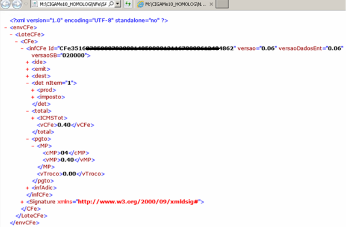Open the address bar autocomplete dropdown arrow
This screenshot has width=346, height=227.
(118, 4)
